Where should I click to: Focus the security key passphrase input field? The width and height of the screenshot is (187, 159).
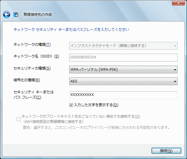click(x=123, y=95)
